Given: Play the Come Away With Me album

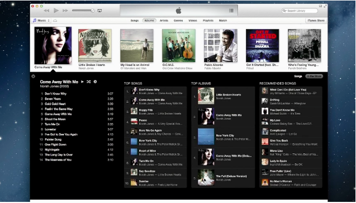Looking at the screenshot, I should coord(83,82).
